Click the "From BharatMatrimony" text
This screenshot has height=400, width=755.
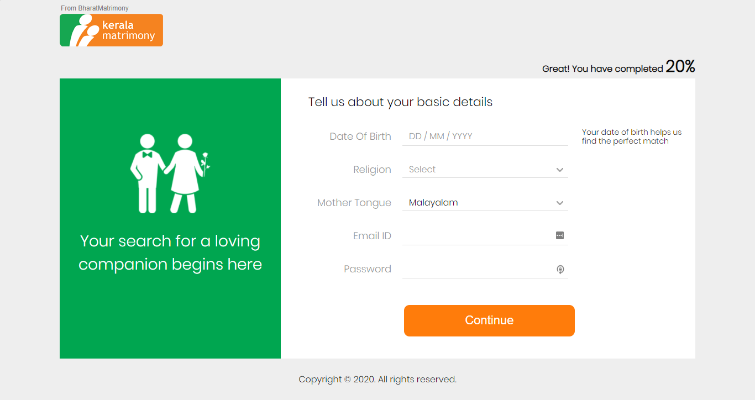pyautogui.click(x=95, y=8)
